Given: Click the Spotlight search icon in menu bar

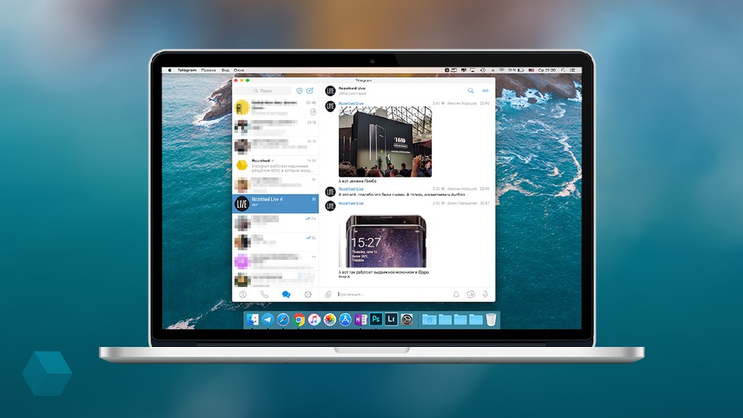Looking at the screenshot, I should coord(563,70).
